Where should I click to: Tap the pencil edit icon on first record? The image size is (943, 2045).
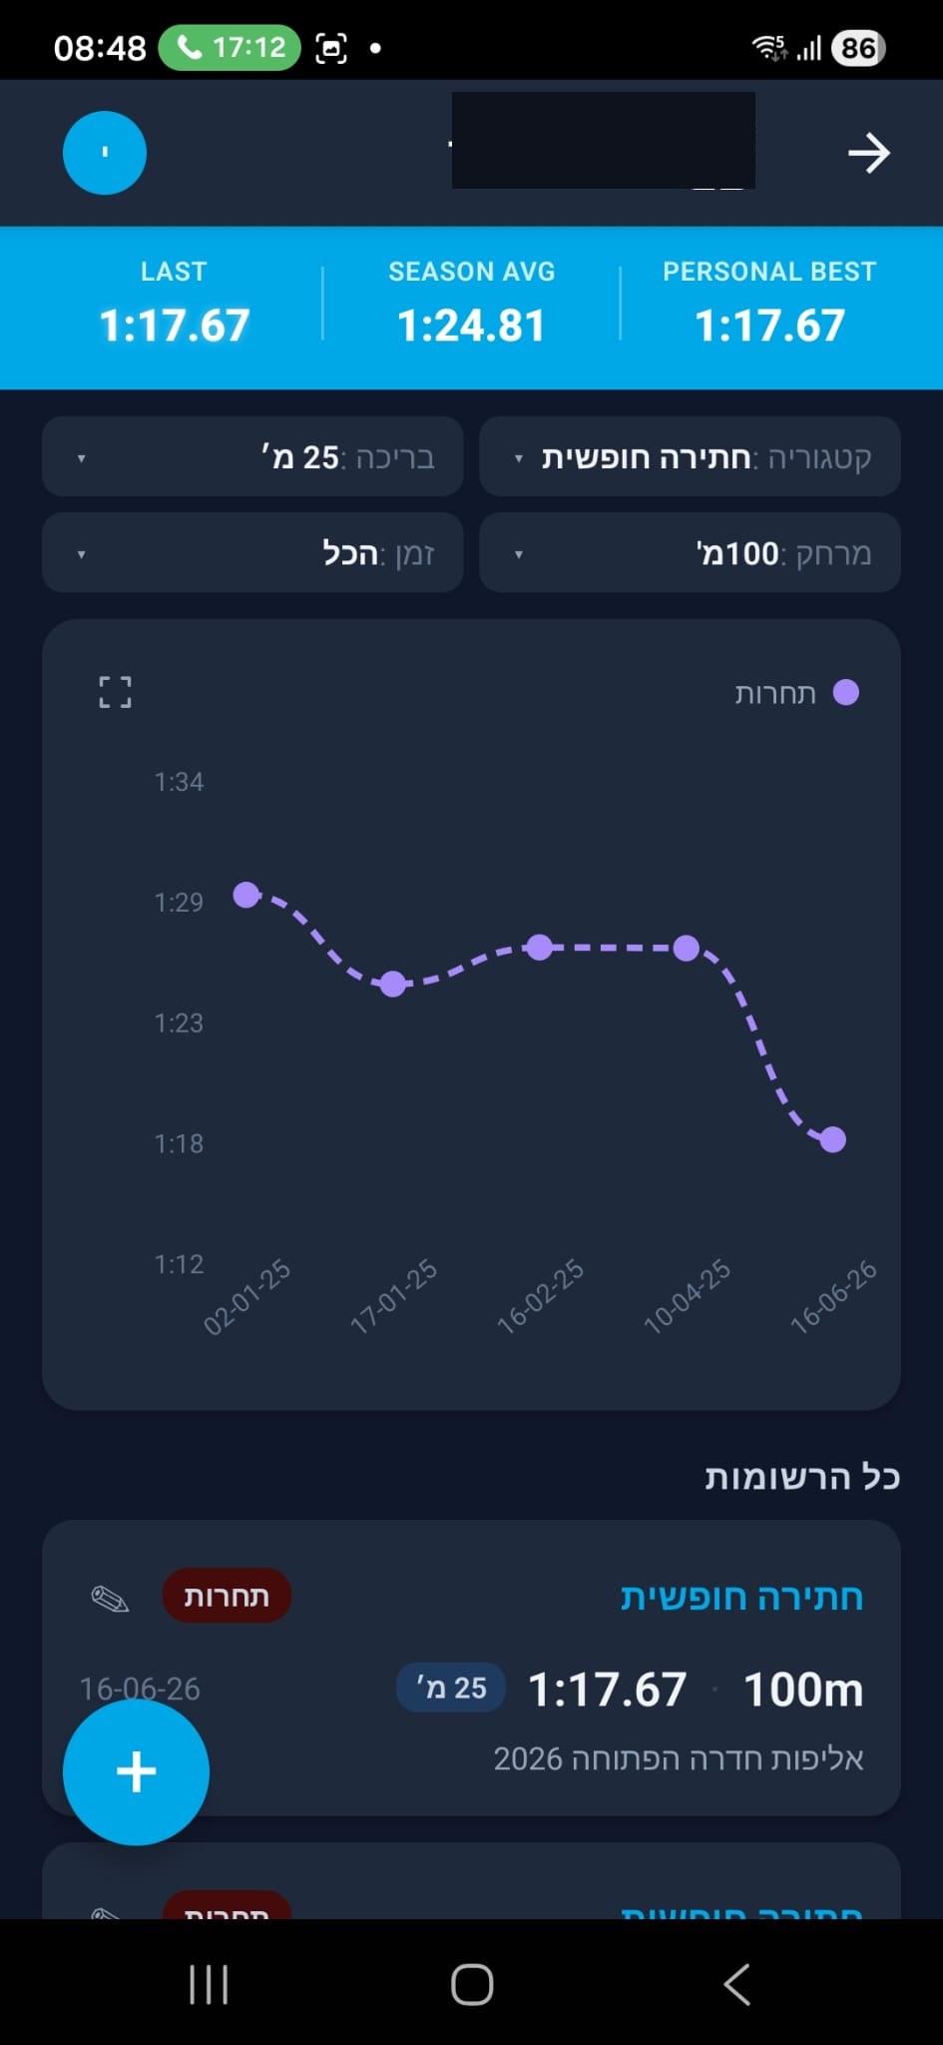(110, 1599)
